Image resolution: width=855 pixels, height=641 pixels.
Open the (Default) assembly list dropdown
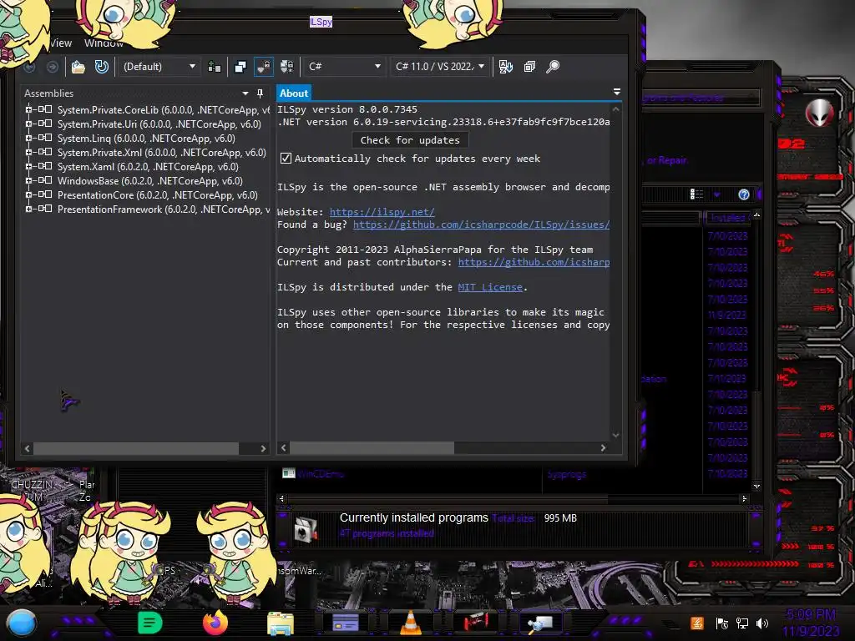159,67
